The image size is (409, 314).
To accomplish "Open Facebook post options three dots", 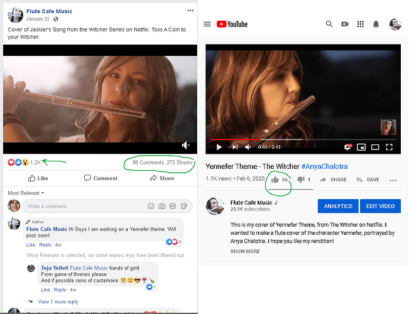I will tap(190, 11).
